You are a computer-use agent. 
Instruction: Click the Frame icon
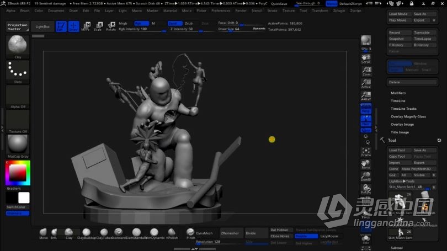[366, 152]
